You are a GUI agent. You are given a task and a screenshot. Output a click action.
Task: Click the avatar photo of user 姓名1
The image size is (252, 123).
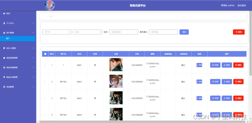[116, 65]
